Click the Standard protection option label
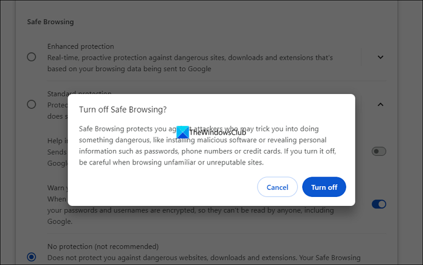This screenshot has height=265, width=423. pos(80,94)
